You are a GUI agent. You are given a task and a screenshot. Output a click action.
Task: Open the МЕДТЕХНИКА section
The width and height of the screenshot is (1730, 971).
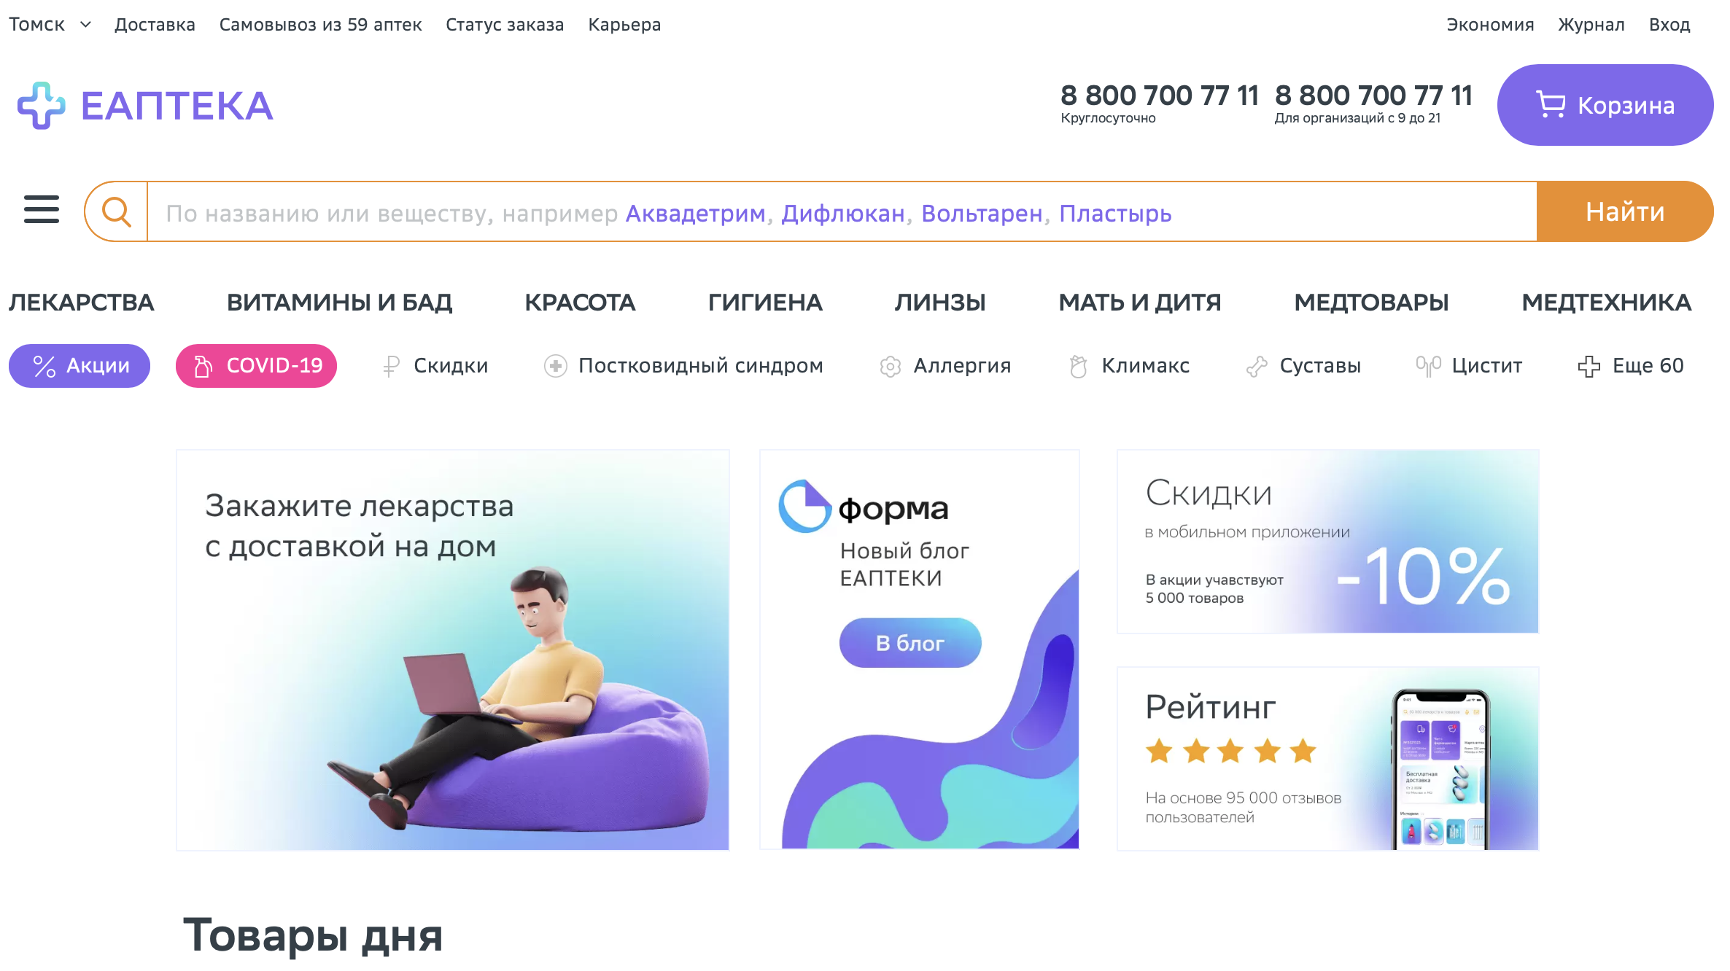coord(1606,303)
